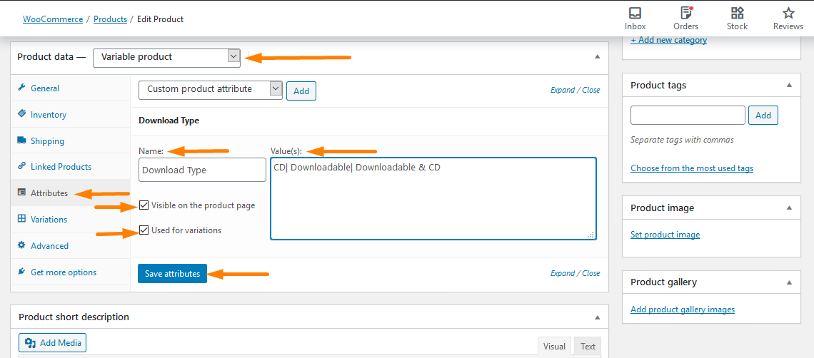Follow the Products breadcrumb link
This screenshot has width=814, height=358.
(x=110, y=19)
